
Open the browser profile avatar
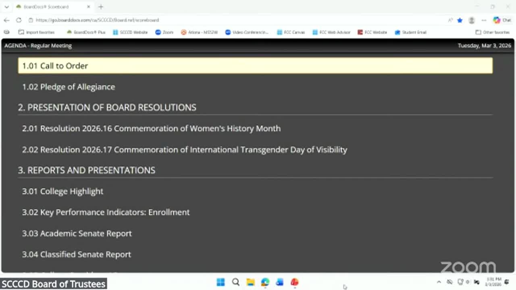(472, 20)
